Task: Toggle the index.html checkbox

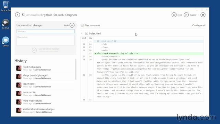Action: click(86, 33)
